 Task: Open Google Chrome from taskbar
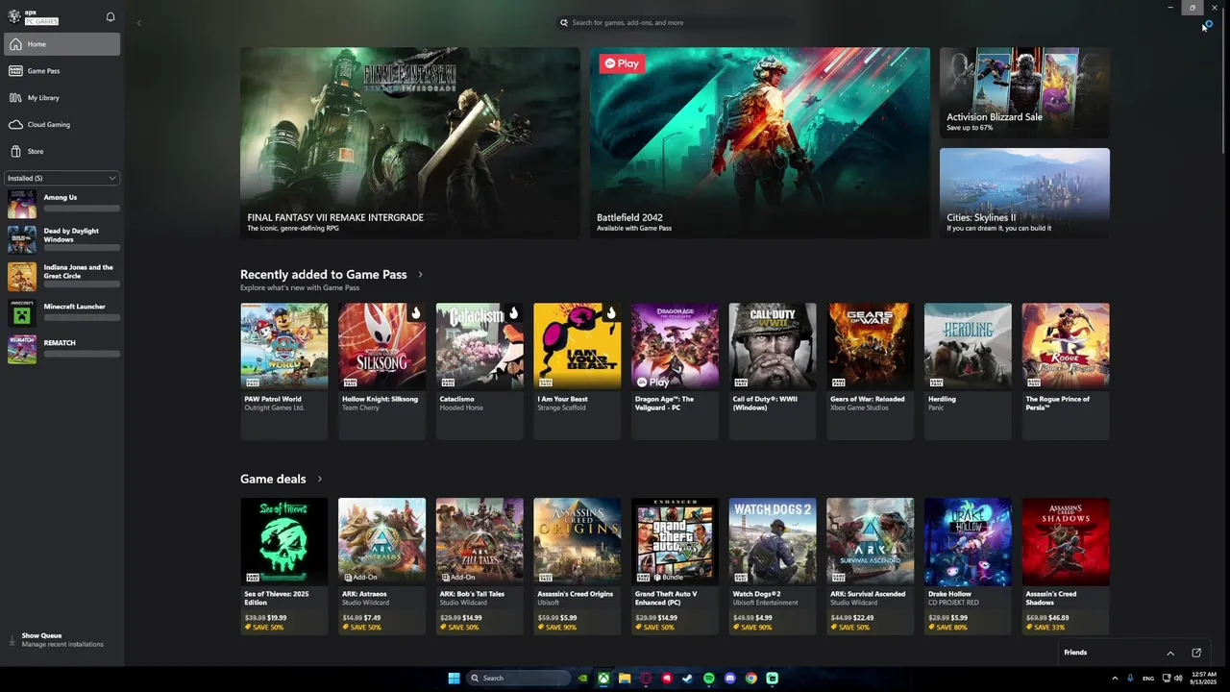pyautogui.click(x=751, y=678)
